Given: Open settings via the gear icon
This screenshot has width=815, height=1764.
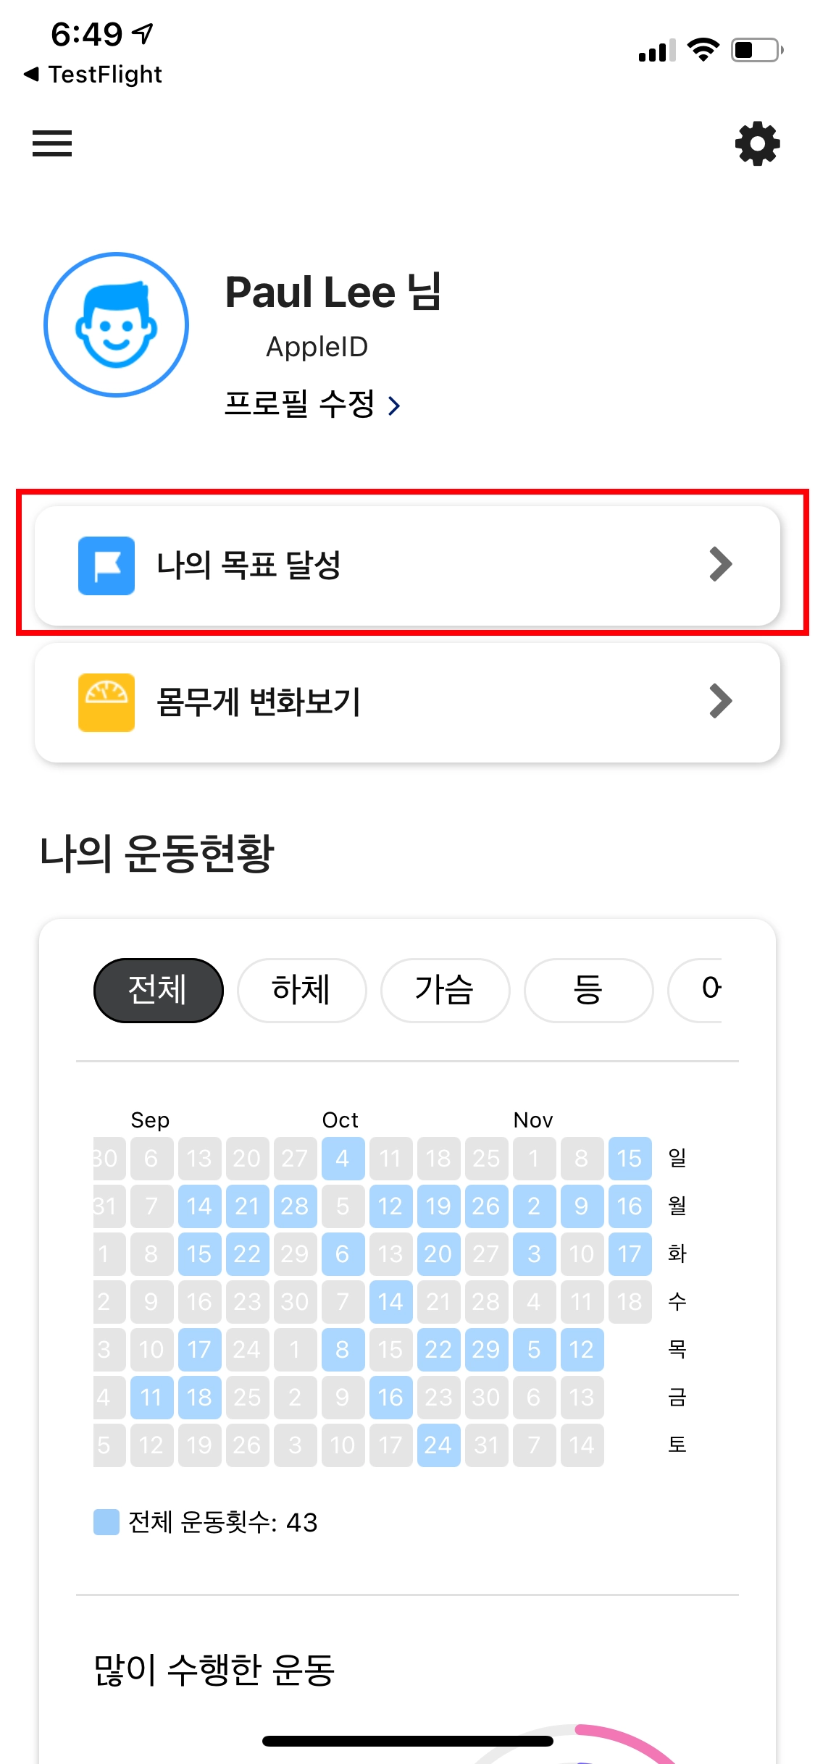Looking at the screenshot, I should coord(757,143).
